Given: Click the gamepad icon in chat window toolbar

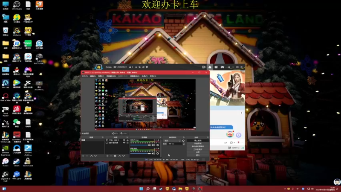Looking at the screenshot, I should (222, 67).
